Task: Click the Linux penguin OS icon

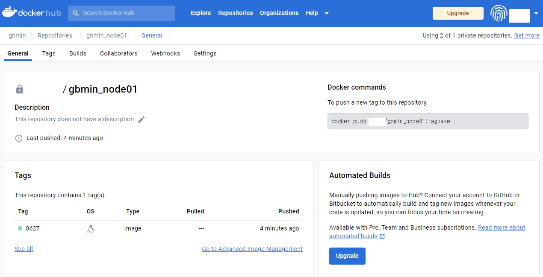Action: (x=90, y=229)
